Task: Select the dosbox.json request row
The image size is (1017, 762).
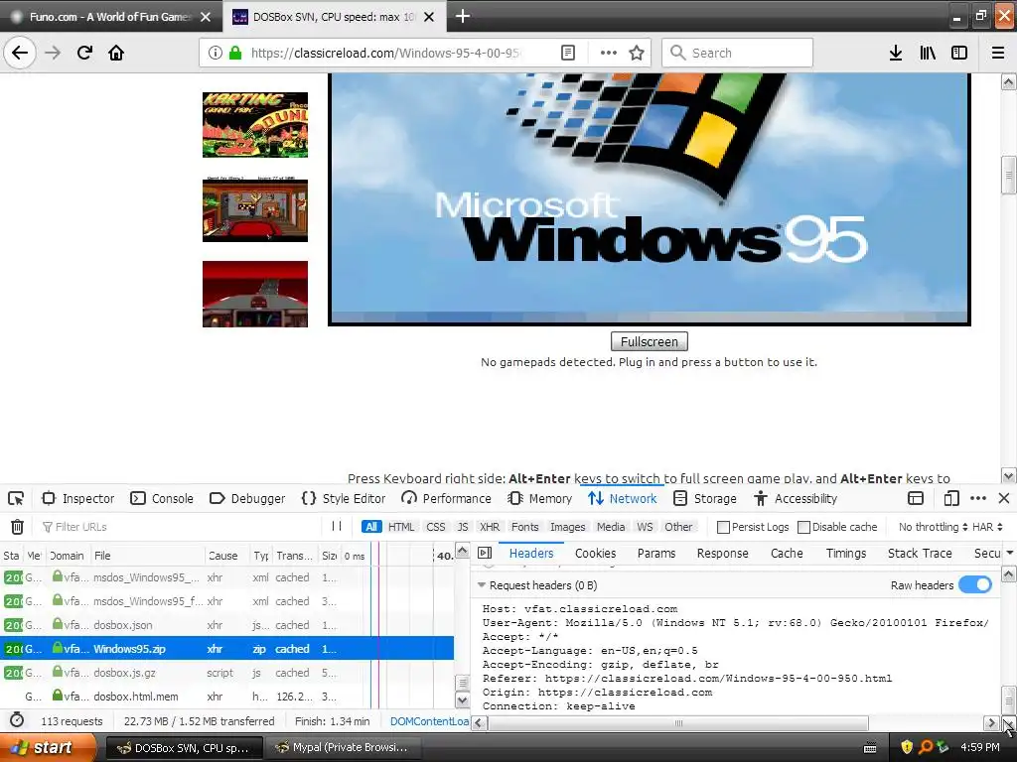Action: click(227, 625)
